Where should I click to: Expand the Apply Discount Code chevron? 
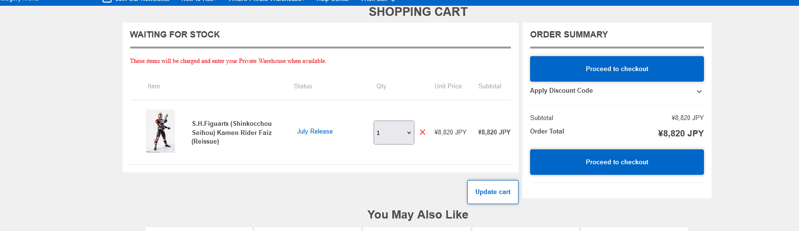click(699, 91)
